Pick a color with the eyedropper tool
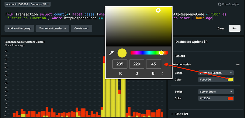 111,53
